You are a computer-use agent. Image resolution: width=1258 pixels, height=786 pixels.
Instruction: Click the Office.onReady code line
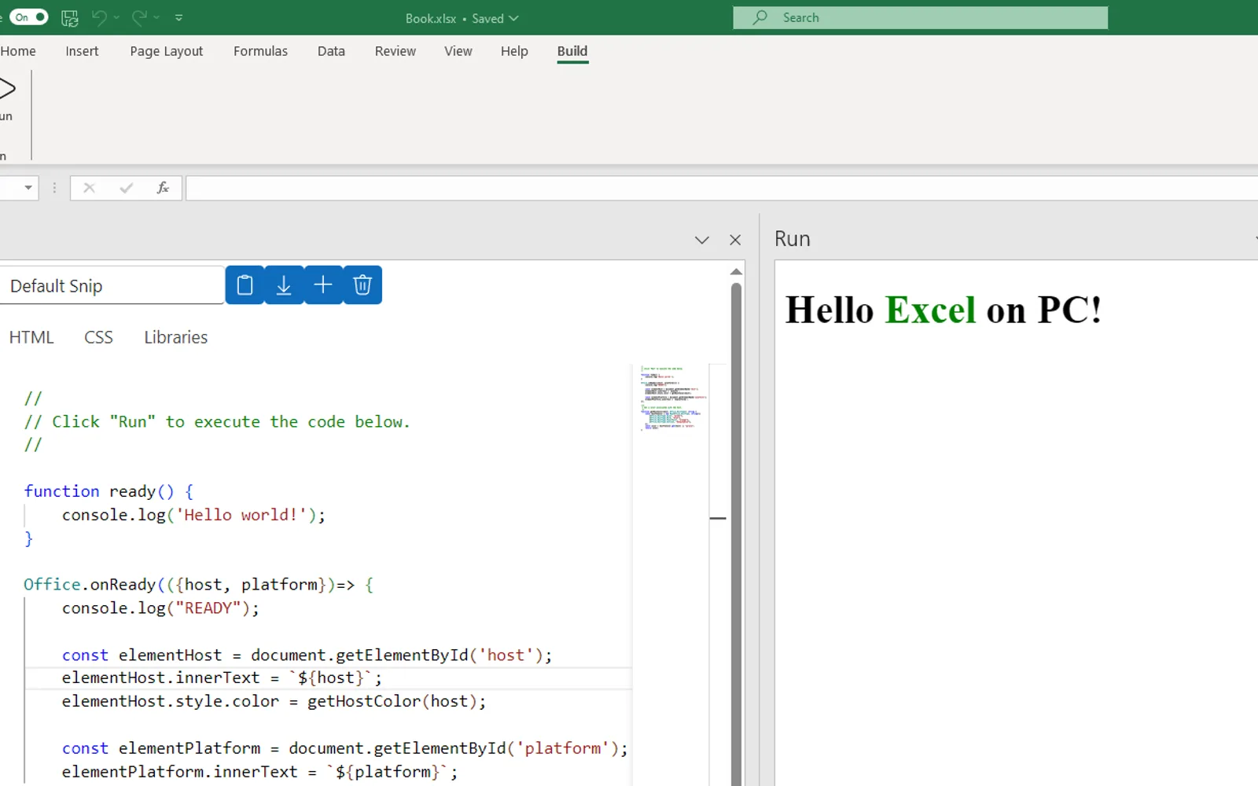coord(199,585)
